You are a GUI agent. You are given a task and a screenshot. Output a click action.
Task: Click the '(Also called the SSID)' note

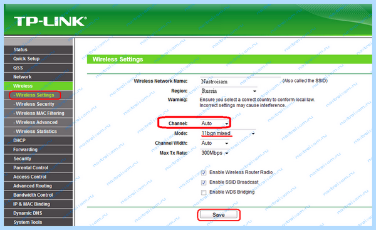tap(305, 81)
